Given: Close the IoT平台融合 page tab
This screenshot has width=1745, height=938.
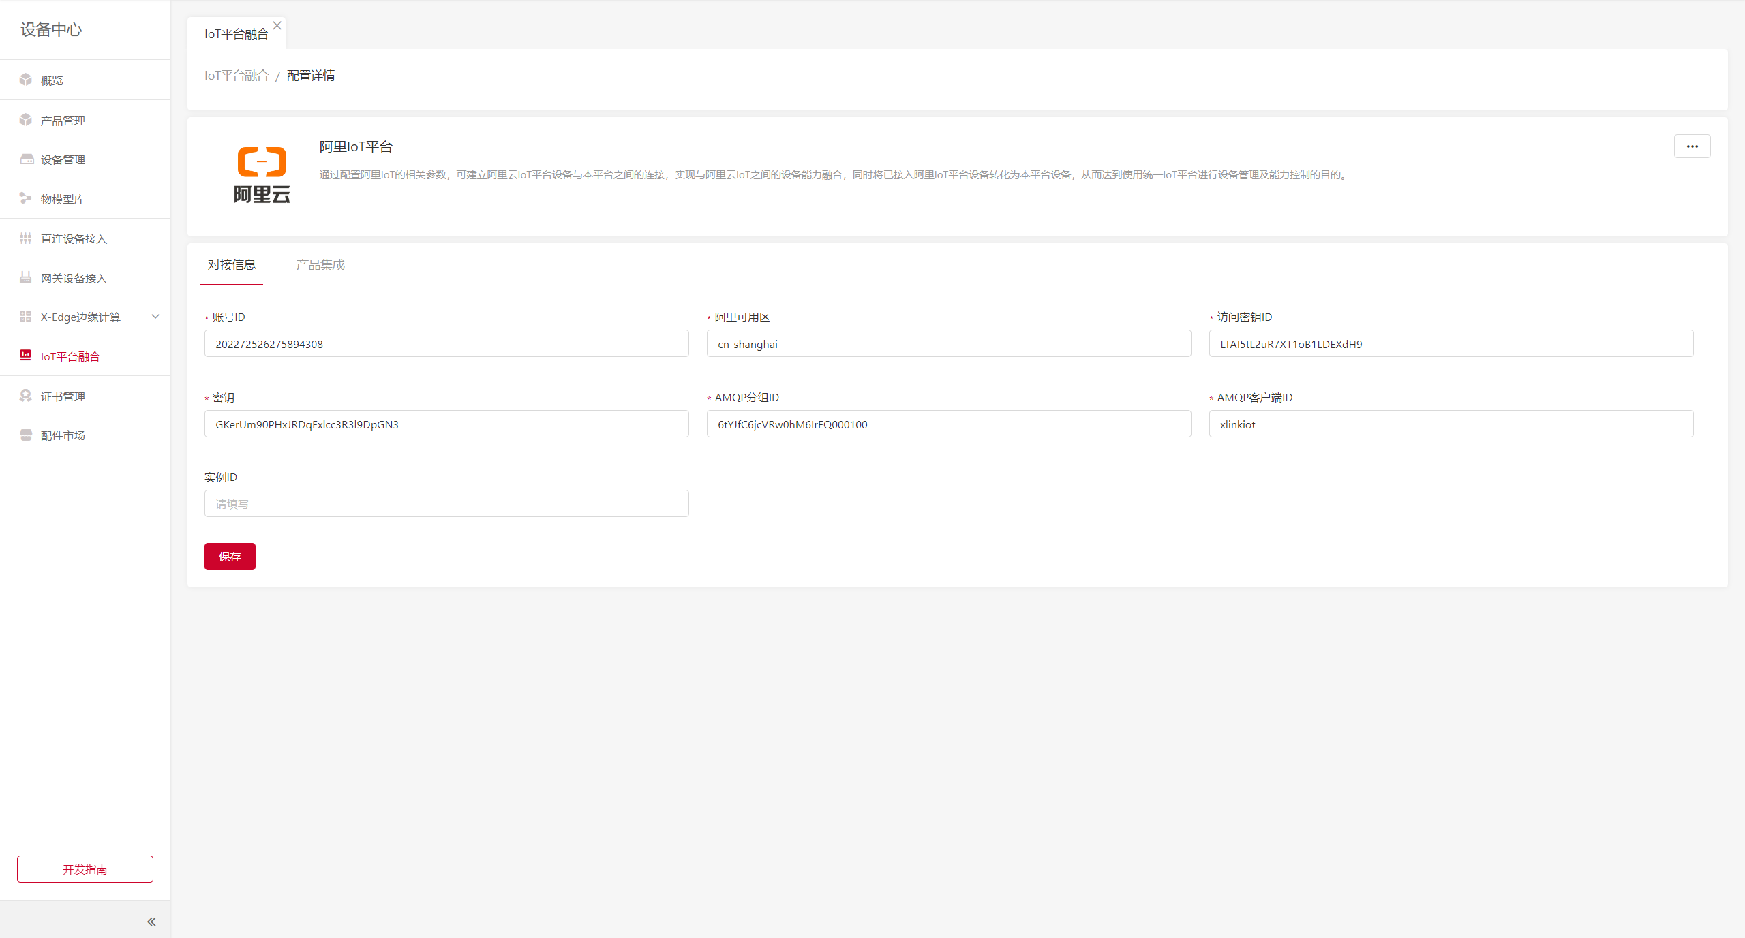Looking at the screenshot, I should (277, 26).
